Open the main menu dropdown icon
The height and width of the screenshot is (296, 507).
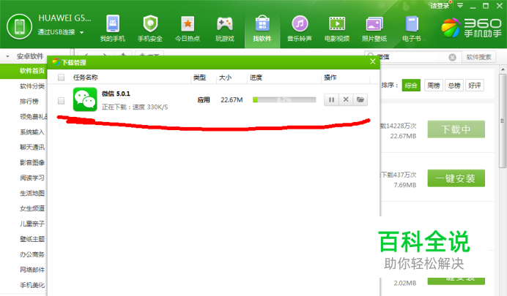pos(460,6)
